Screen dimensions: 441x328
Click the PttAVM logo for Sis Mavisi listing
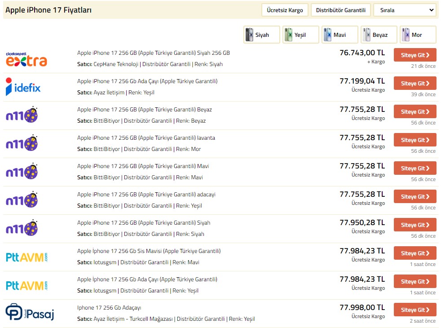26,257
